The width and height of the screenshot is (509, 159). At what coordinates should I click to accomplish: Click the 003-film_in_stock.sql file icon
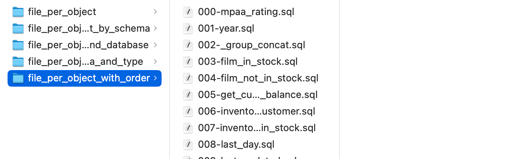(188, 62)
